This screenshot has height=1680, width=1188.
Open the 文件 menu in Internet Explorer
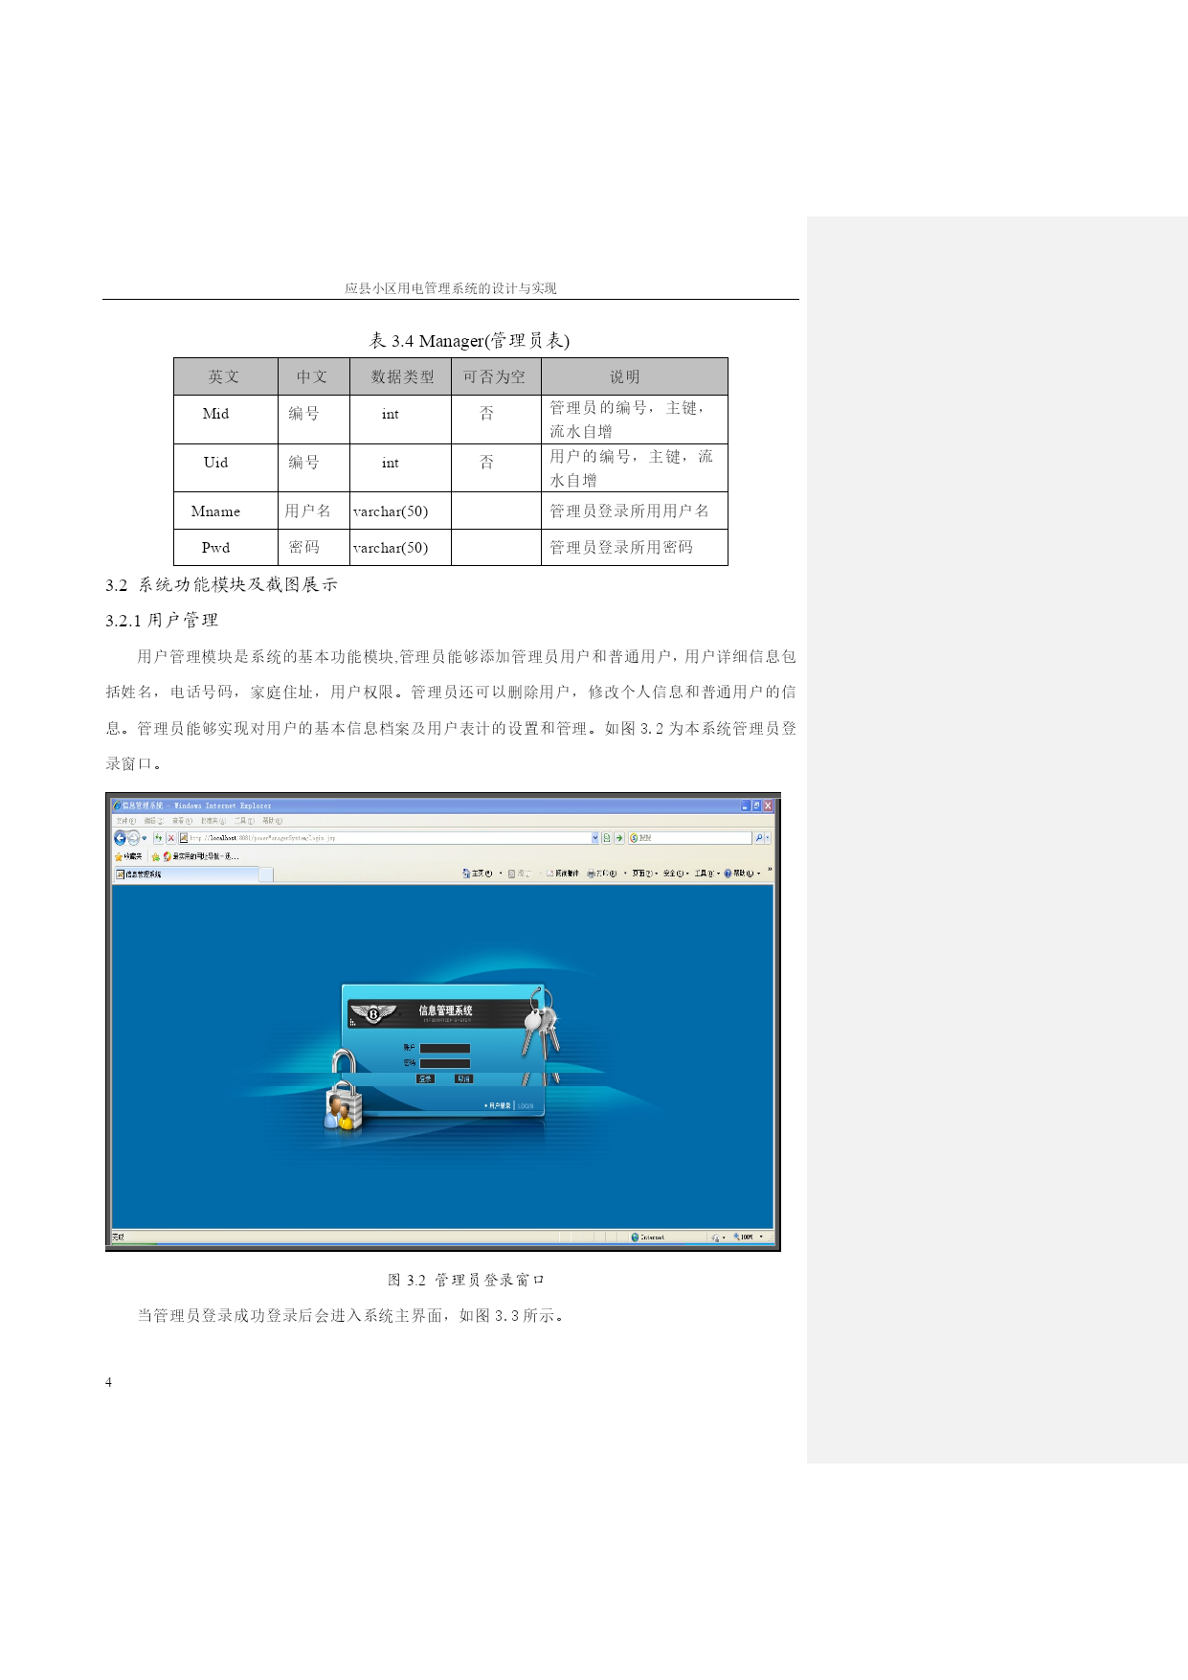tap(126, 821)
